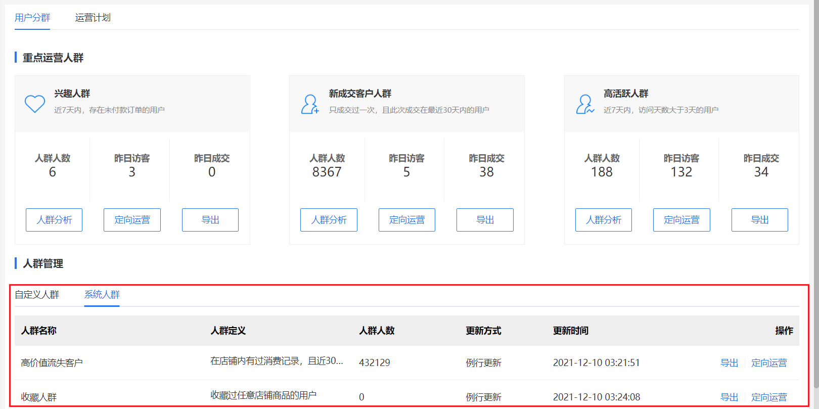Export the 新成交客户人群 card using 导出
The image size is (819, 409).
click(x=485, y=220)
